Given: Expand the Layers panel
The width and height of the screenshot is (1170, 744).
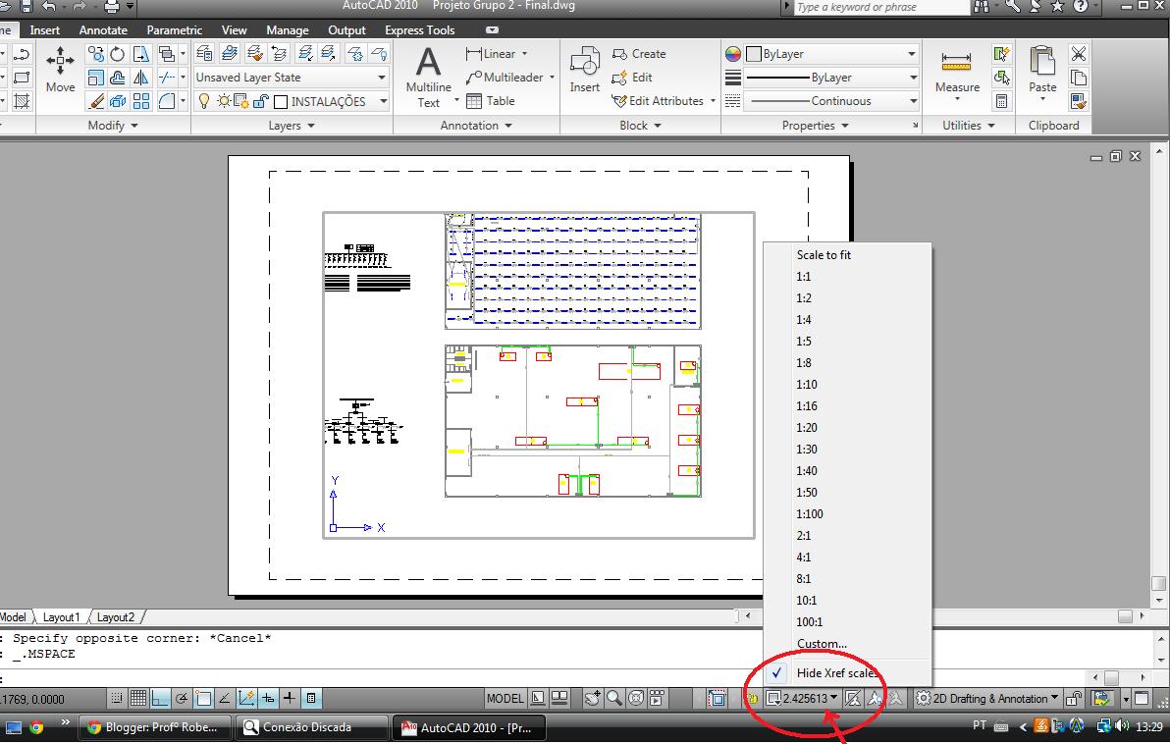Looking at the screenshot, I should tap(292, 126).
